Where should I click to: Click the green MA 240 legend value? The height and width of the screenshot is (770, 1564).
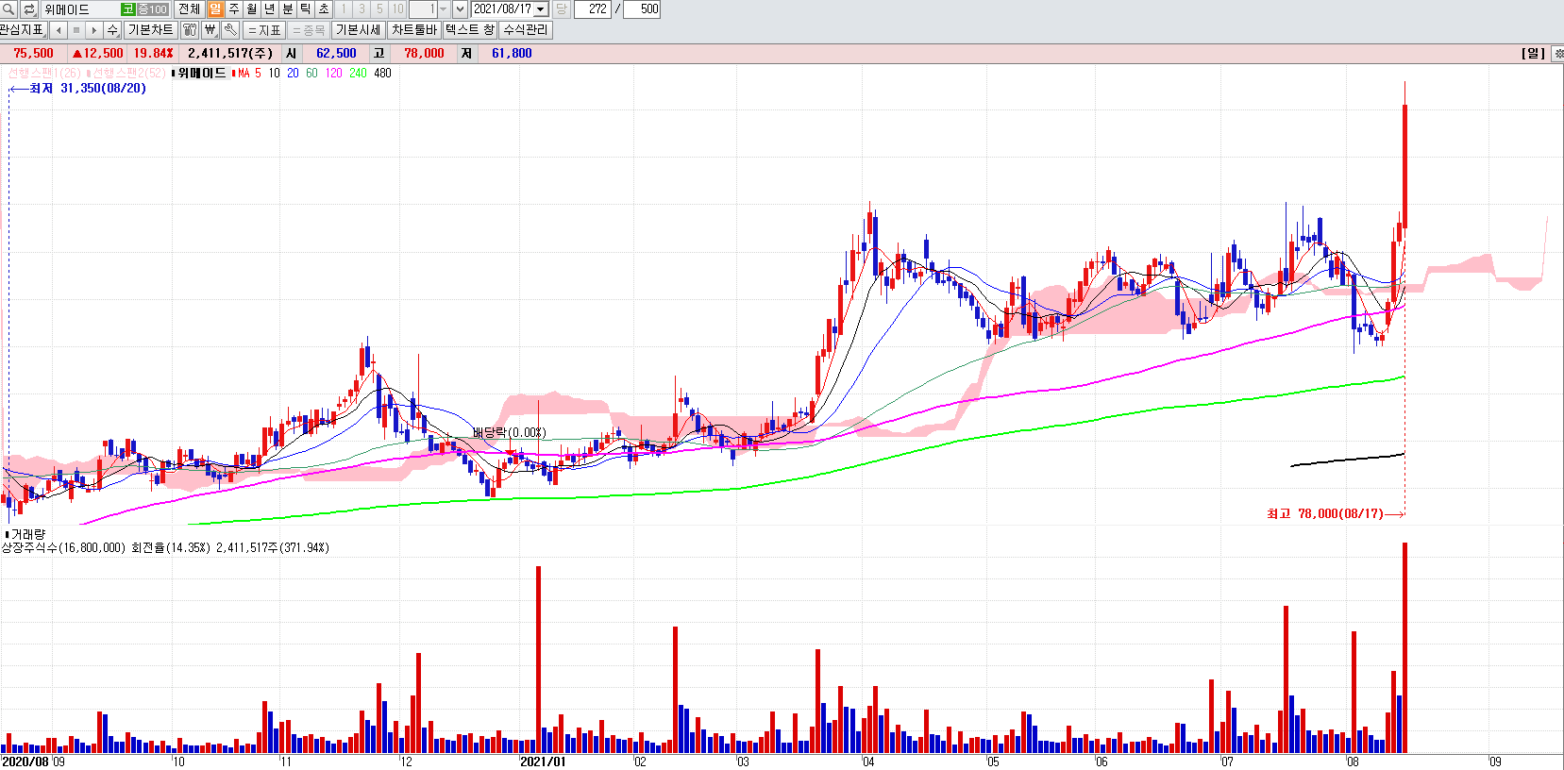tap(358, 73)
